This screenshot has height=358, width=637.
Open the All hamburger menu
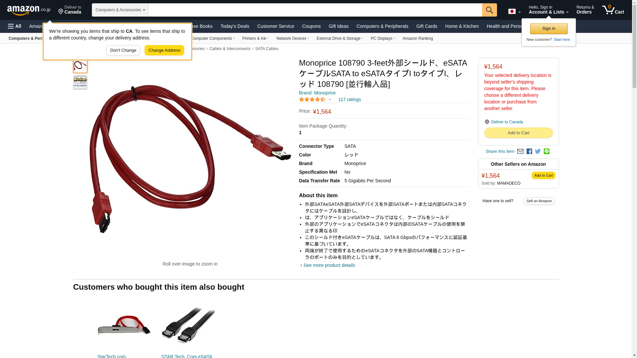click(15, 26)
